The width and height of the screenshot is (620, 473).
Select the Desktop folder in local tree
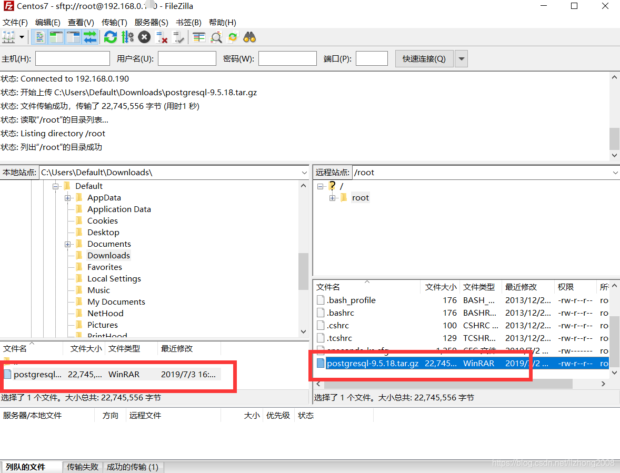[x=103, y=233]
